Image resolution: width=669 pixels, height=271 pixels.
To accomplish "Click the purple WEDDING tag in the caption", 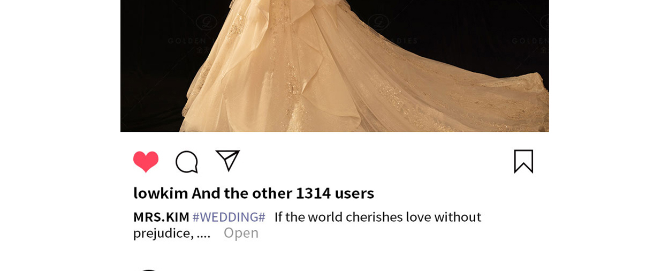I will (x=229, y=217).
